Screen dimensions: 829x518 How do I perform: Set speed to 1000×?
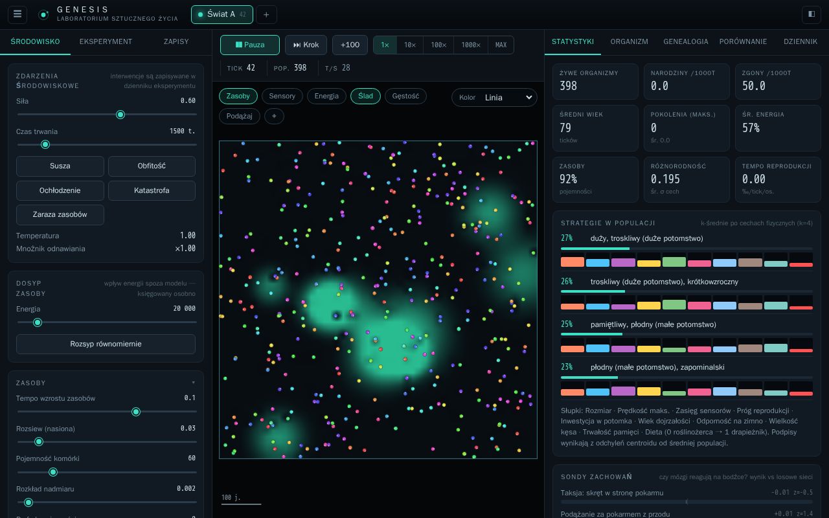point(471,45)
